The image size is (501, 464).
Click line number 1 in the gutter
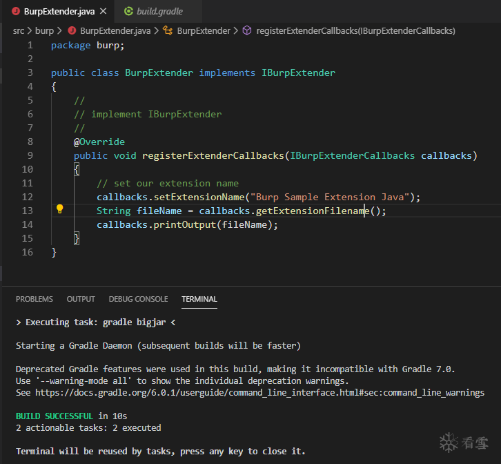tap(30, 45)
